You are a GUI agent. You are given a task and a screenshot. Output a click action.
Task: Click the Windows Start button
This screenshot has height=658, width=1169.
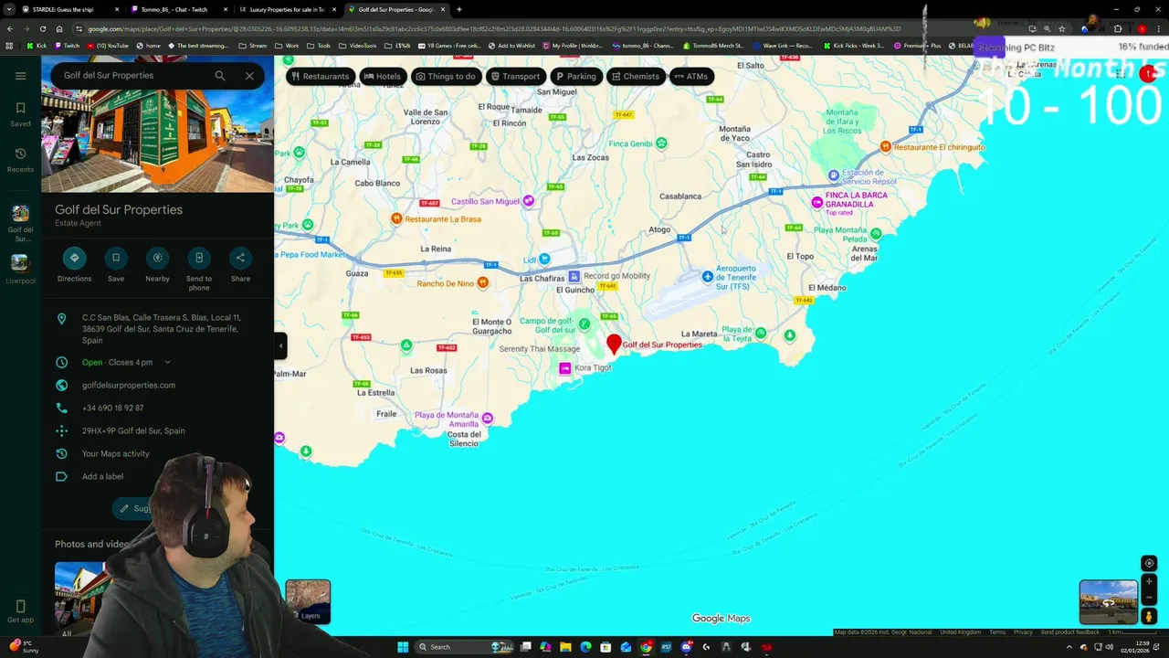[x=403, y=647]
